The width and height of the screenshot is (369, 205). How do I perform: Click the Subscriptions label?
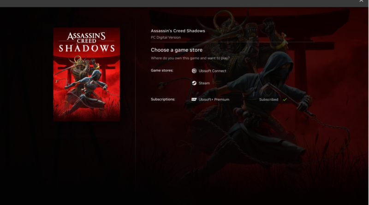[x=163, y=100]
